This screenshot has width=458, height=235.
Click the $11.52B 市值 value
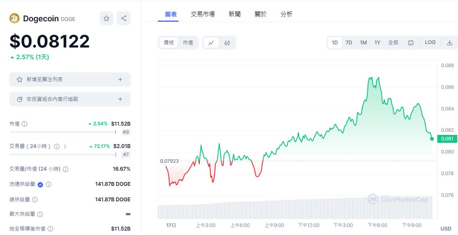(121, 124)
